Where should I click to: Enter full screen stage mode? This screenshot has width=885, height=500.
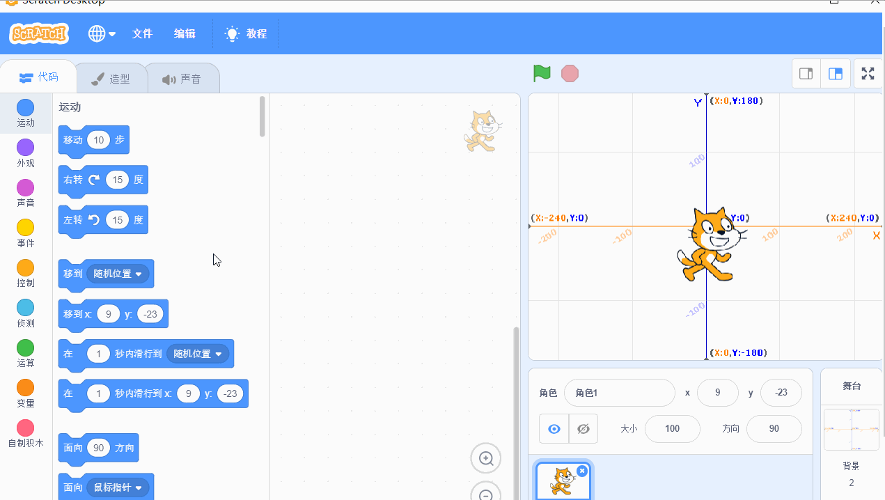pyautogui.click(x=868, y=74)
